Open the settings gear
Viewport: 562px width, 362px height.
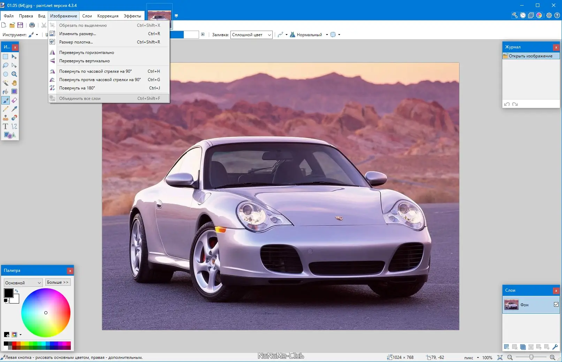point(549,15)
